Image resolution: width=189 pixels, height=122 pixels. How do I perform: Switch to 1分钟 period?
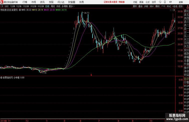pos(12,6)
